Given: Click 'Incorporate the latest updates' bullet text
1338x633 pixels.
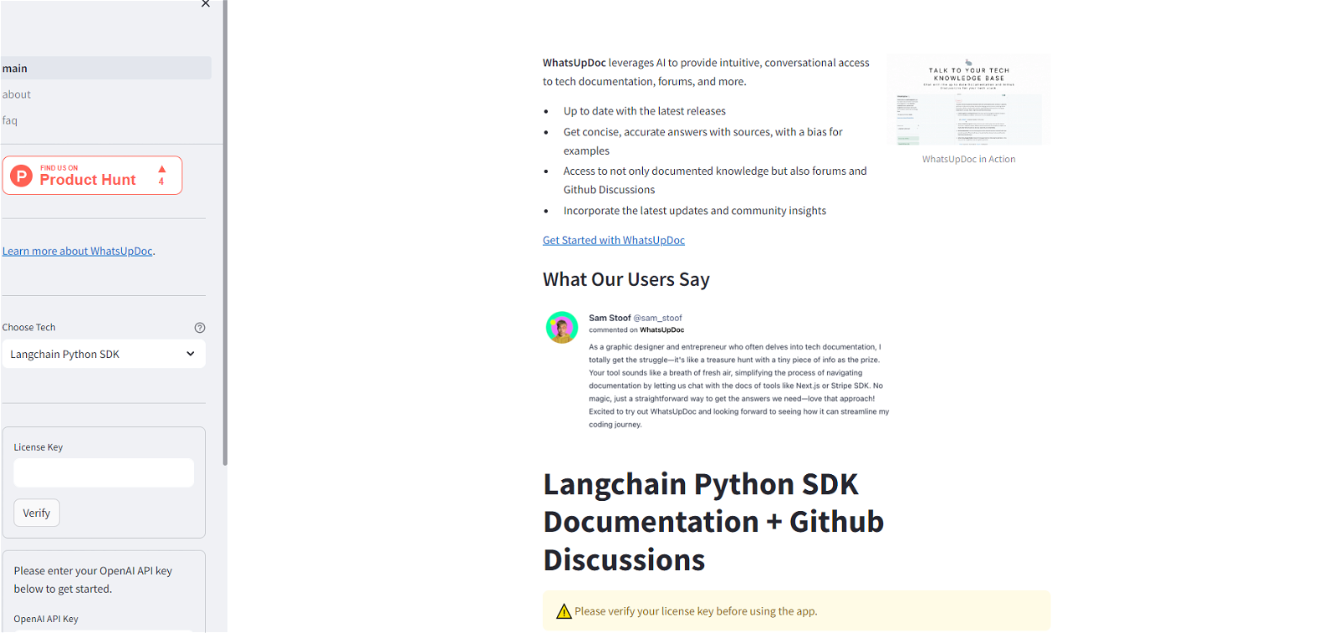Looking at the screenshot, I should pyautogui.click(x=695, y=211).
